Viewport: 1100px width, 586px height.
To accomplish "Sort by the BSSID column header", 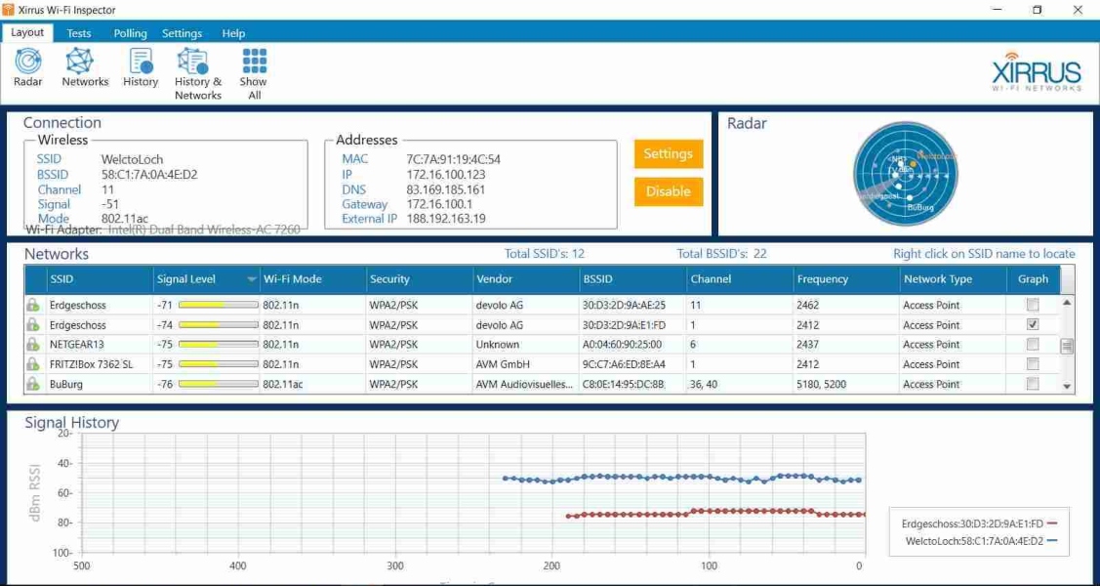I will coord(632,279).
